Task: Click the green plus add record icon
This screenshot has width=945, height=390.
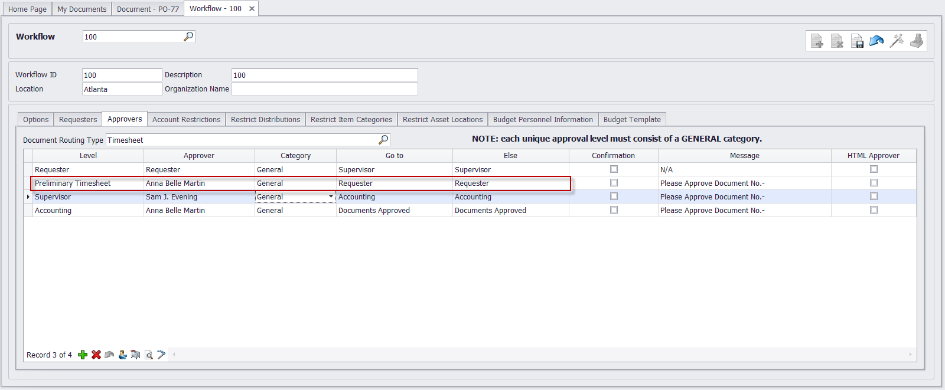Action: (x=83, y=355)
